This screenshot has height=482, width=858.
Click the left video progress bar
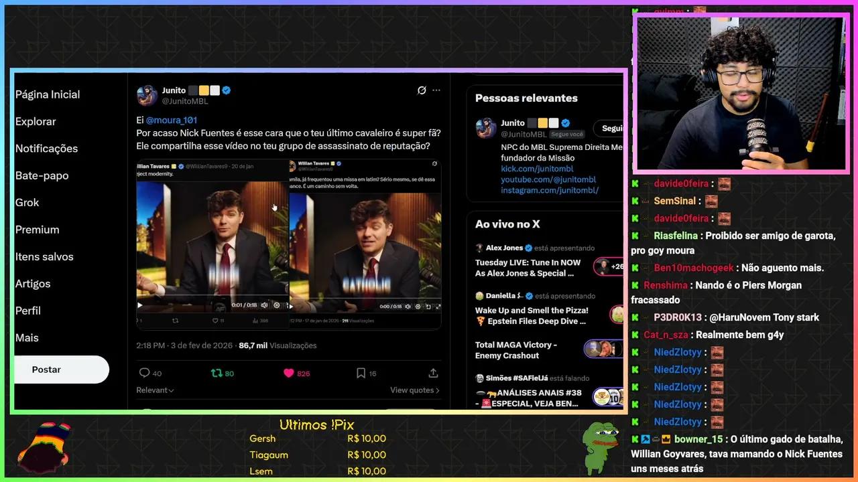pos(212,295)
